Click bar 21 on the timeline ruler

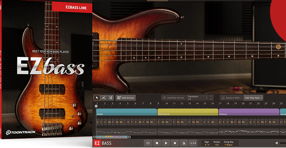[x=251, y=103]
